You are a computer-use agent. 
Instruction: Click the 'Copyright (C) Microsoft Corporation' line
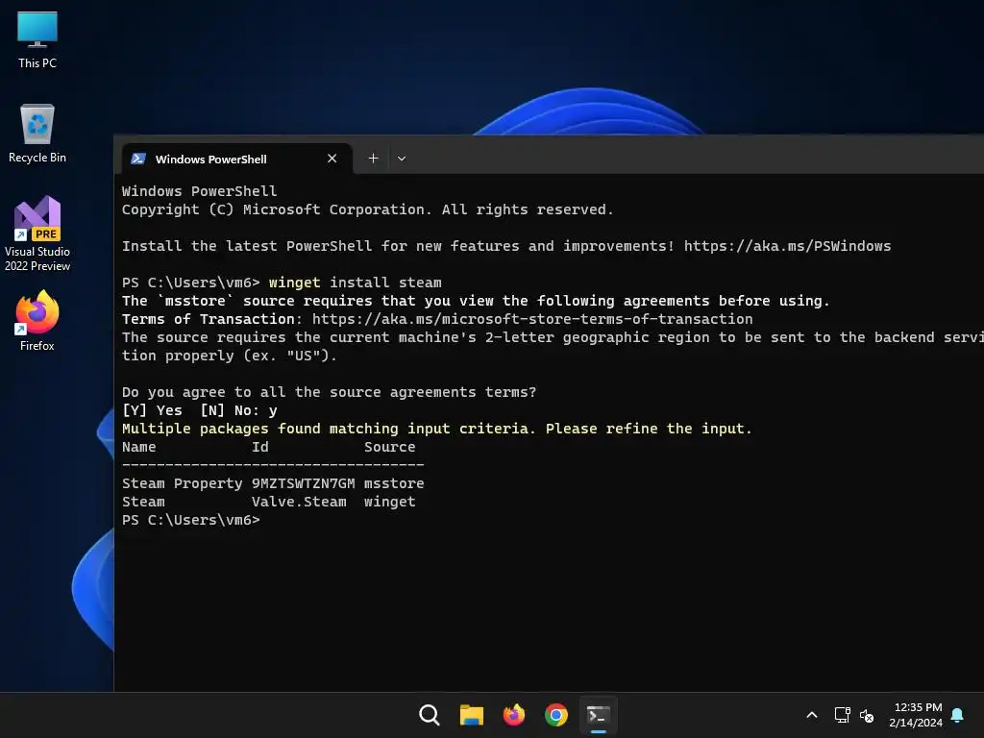click(x=367, y=209)
